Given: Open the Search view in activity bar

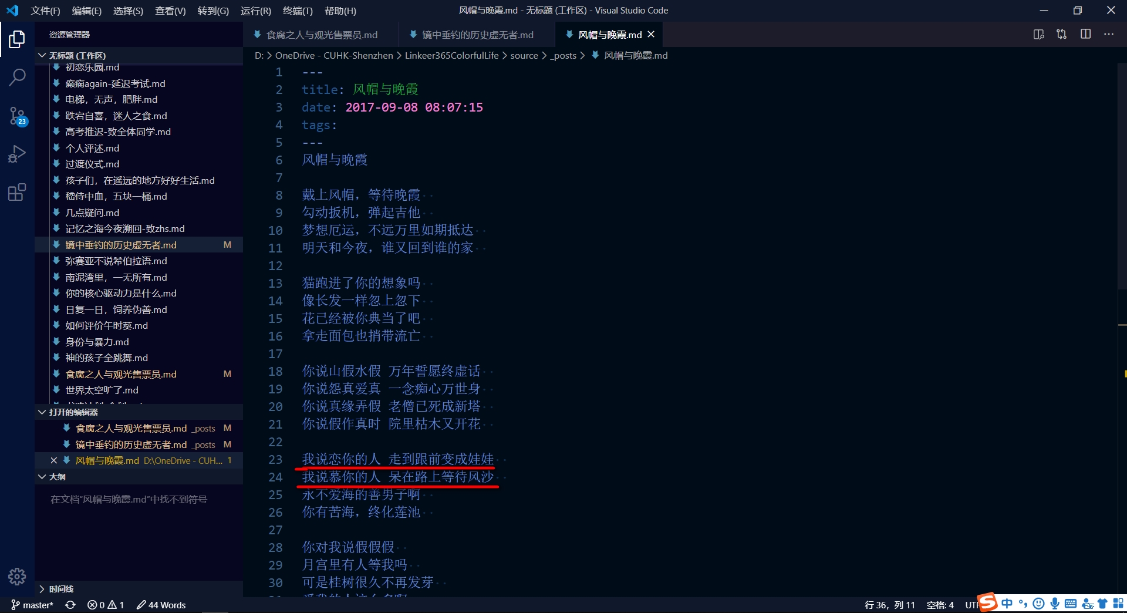Looking at the screenshot, I should coord(17,77).
